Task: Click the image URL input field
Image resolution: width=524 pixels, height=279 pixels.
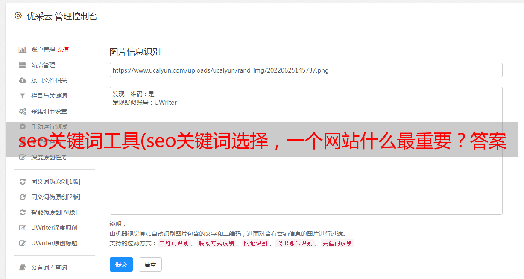Action: pyautogui.click(x=306, y=70)
